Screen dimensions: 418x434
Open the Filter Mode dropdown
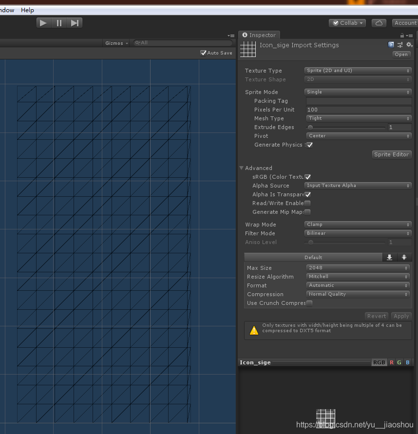pyautogui.click(x=358, y=233)
